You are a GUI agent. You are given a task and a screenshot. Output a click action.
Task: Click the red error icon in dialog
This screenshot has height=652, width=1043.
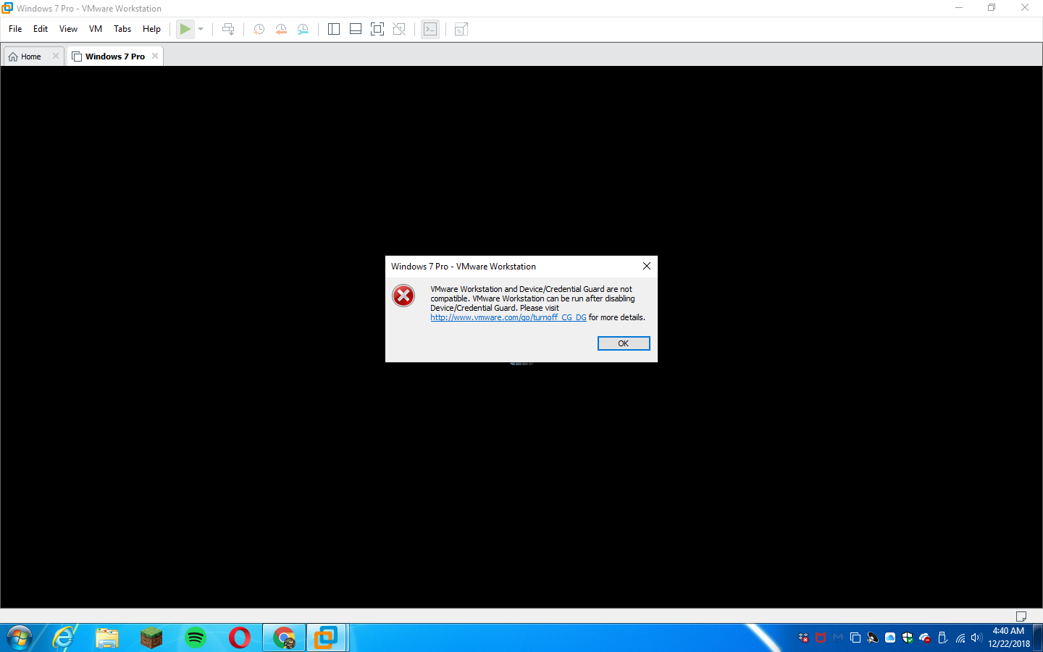403,296
